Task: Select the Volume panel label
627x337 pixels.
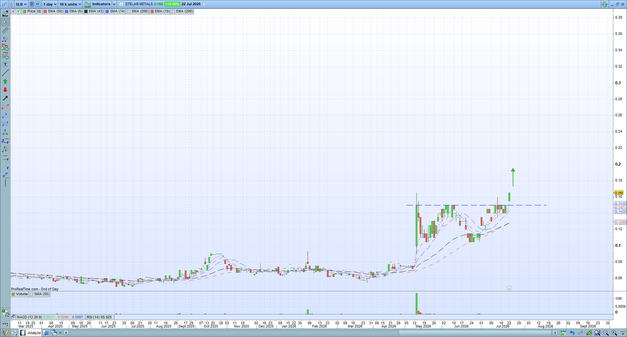Action: [19, 294]
